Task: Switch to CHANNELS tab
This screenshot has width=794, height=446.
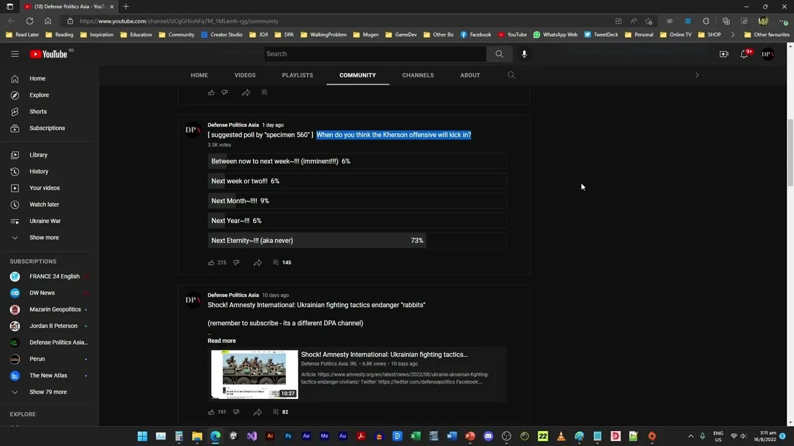Action: click(418, 75)
